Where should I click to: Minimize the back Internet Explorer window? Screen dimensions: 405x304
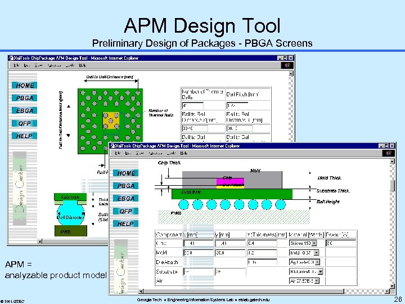[x=280, y=58]
